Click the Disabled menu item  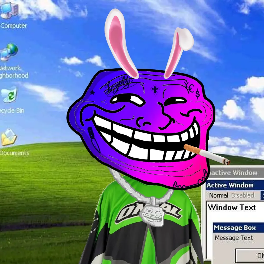(243, 195)
